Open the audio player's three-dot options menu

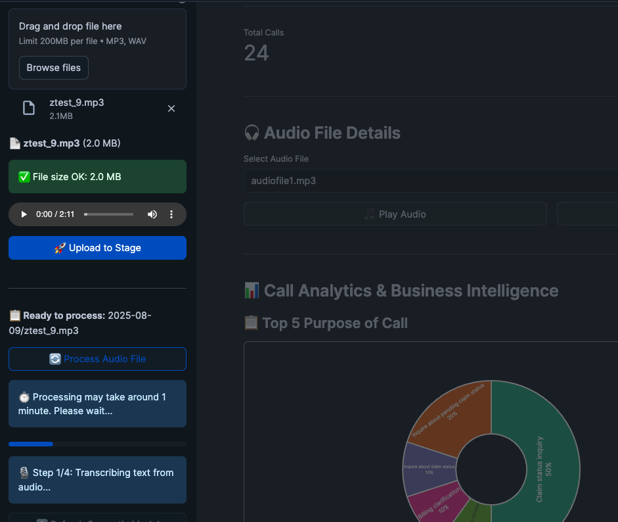[171, 214]
